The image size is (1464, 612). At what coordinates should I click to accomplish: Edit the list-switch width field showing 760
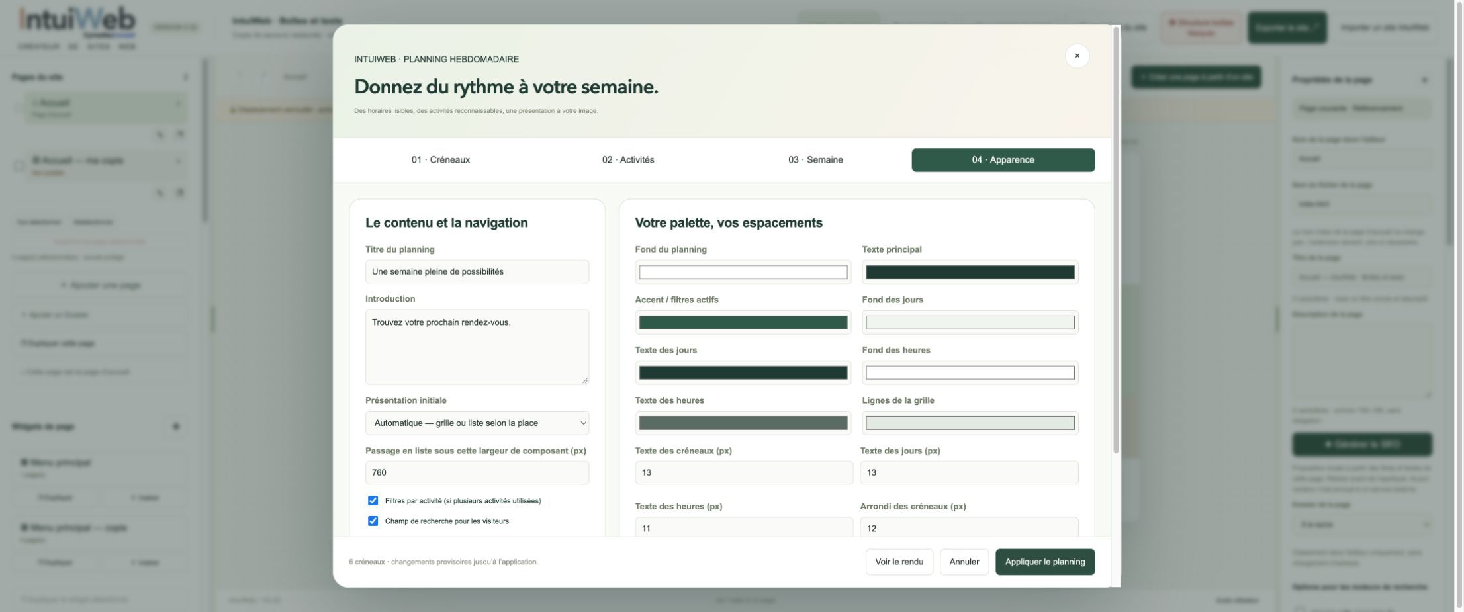(477, 473)
